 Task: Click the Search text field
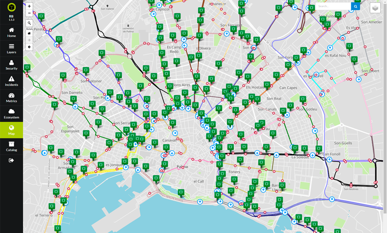point(333,6)
